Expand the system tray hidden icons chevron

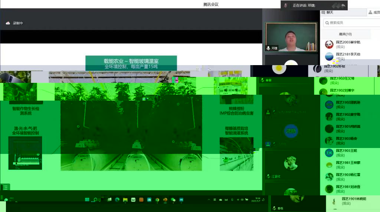209,200
